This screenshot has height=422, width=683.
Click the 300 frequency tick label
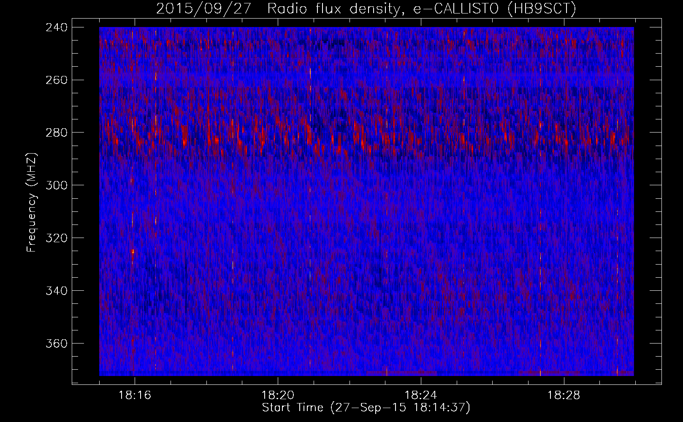pyautogui.click(x=56, y=186)
